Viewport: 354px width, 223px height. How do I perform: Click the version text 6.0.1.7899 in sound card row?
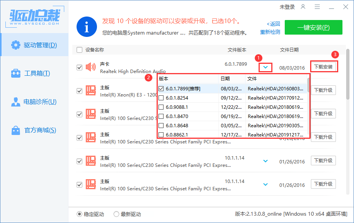pos(236,64)
